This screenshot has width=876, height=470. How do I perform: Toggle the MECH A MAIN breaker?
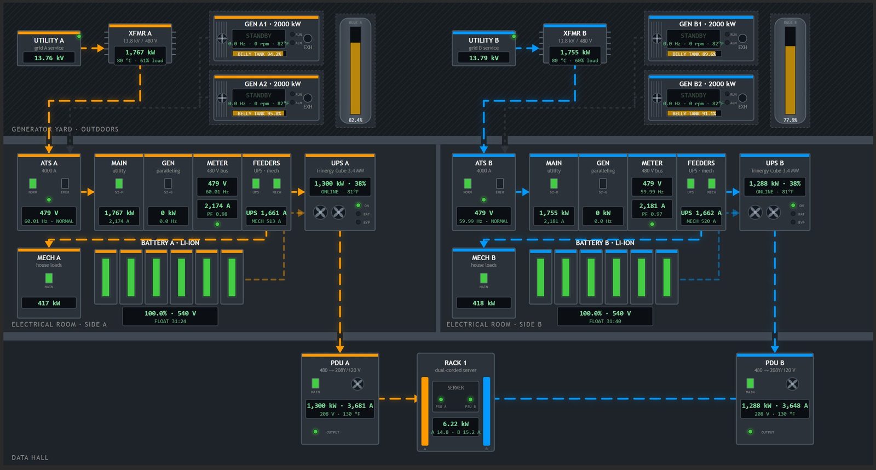coord(49,278)
